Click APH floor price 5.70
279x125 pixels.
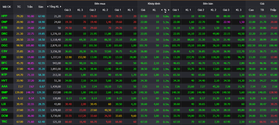pyautogui.click(x=42, y=98)
